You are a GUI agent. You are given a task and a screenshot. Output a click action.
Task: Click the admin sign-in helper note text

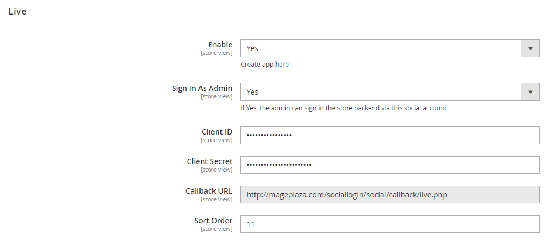(x=343, y=108)
